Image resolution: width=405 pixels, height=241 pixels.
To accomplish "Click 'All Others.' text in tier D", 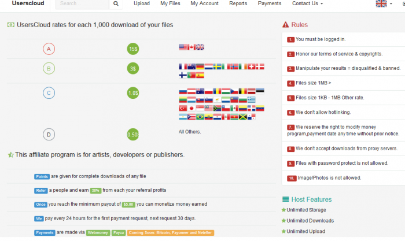I will coord(190,132).
